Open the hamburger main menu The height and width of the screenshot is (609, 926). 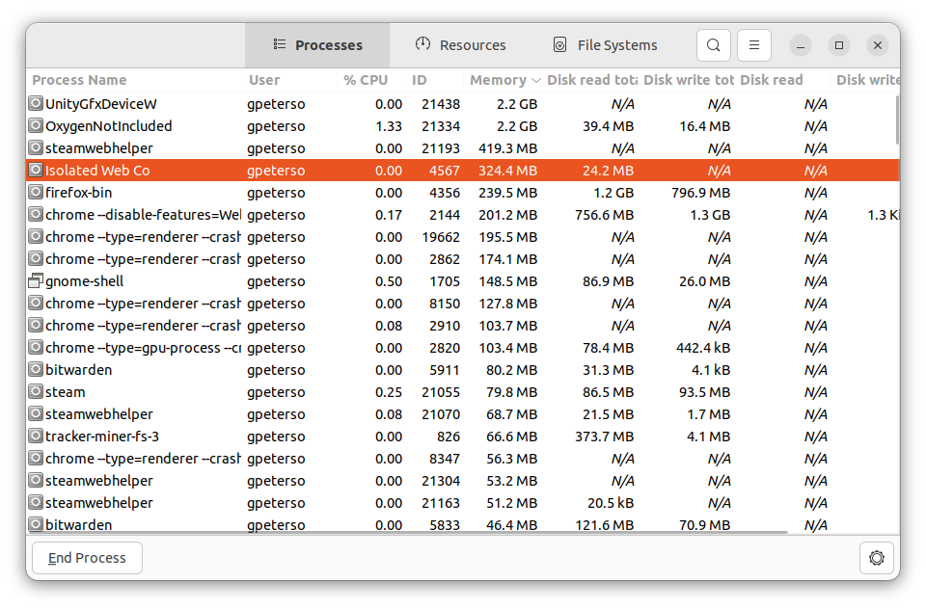pyautogui.click(x=754, y=45)
